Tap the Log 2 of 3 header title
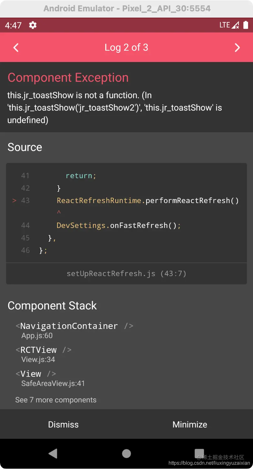The image size is (253, 469). [x=127, y=48]
